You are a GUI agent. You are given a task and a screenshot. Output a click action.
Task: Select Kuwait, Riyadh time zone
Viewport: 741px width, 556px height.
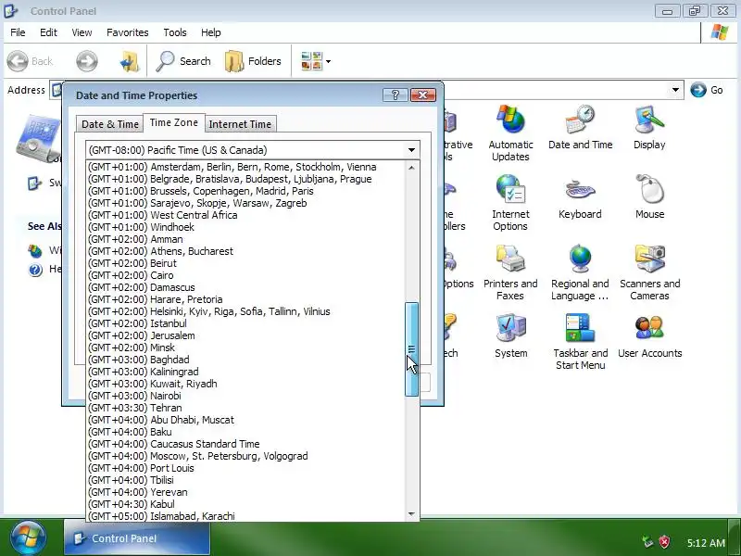[245, 384]
